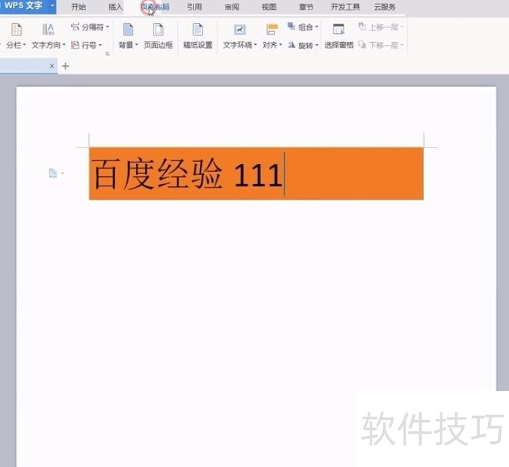Select the 文字环绕 text wrap icon
This screenshot has width=509, height=467.
tap(240, 30)
